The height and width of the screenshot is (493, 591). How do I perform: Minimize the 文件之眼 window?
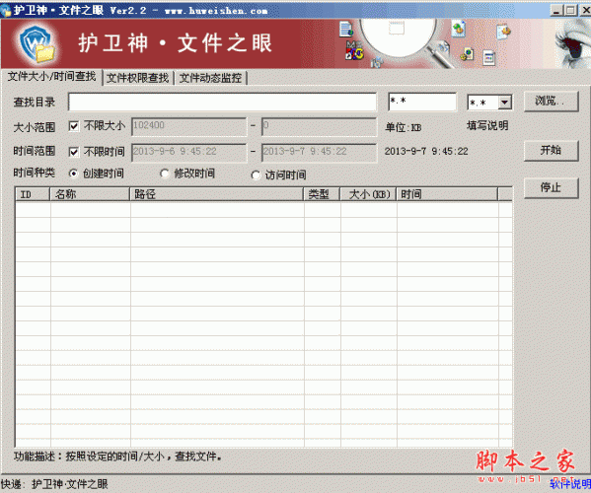tap(556, 10)
